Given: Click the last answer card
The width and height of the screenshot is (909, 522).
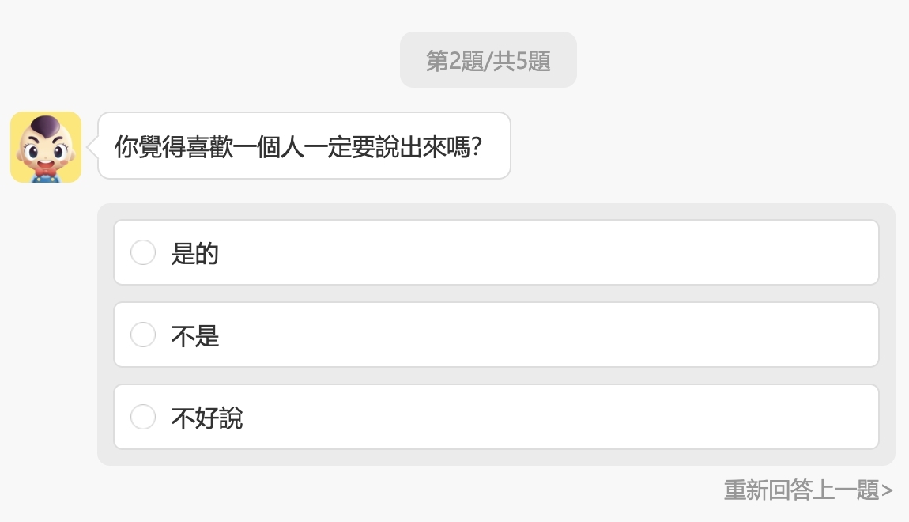Looking at the screenshot, I should [x=496, y=416].
